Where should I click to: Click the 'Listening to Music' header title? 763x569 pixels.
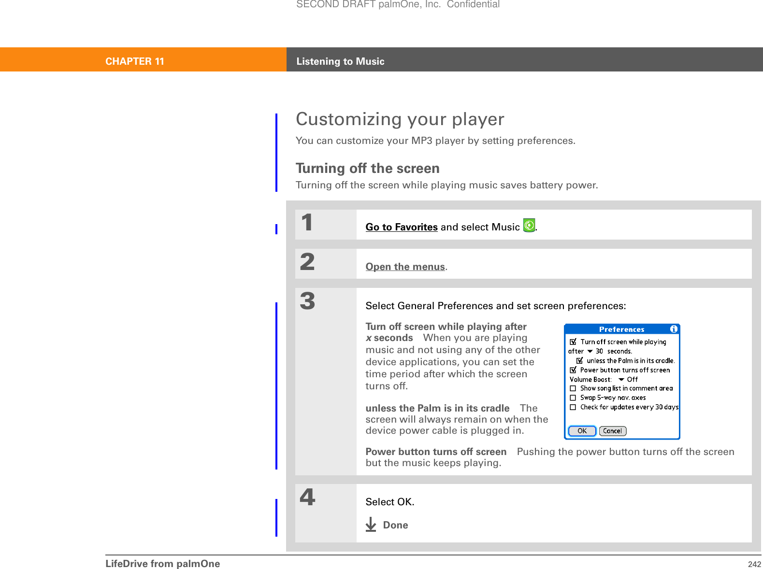(340, 61)
